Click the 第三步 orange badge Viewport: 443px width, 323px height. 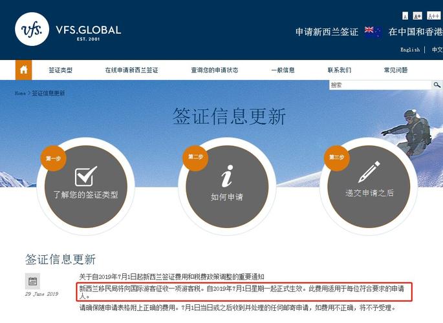336,158
